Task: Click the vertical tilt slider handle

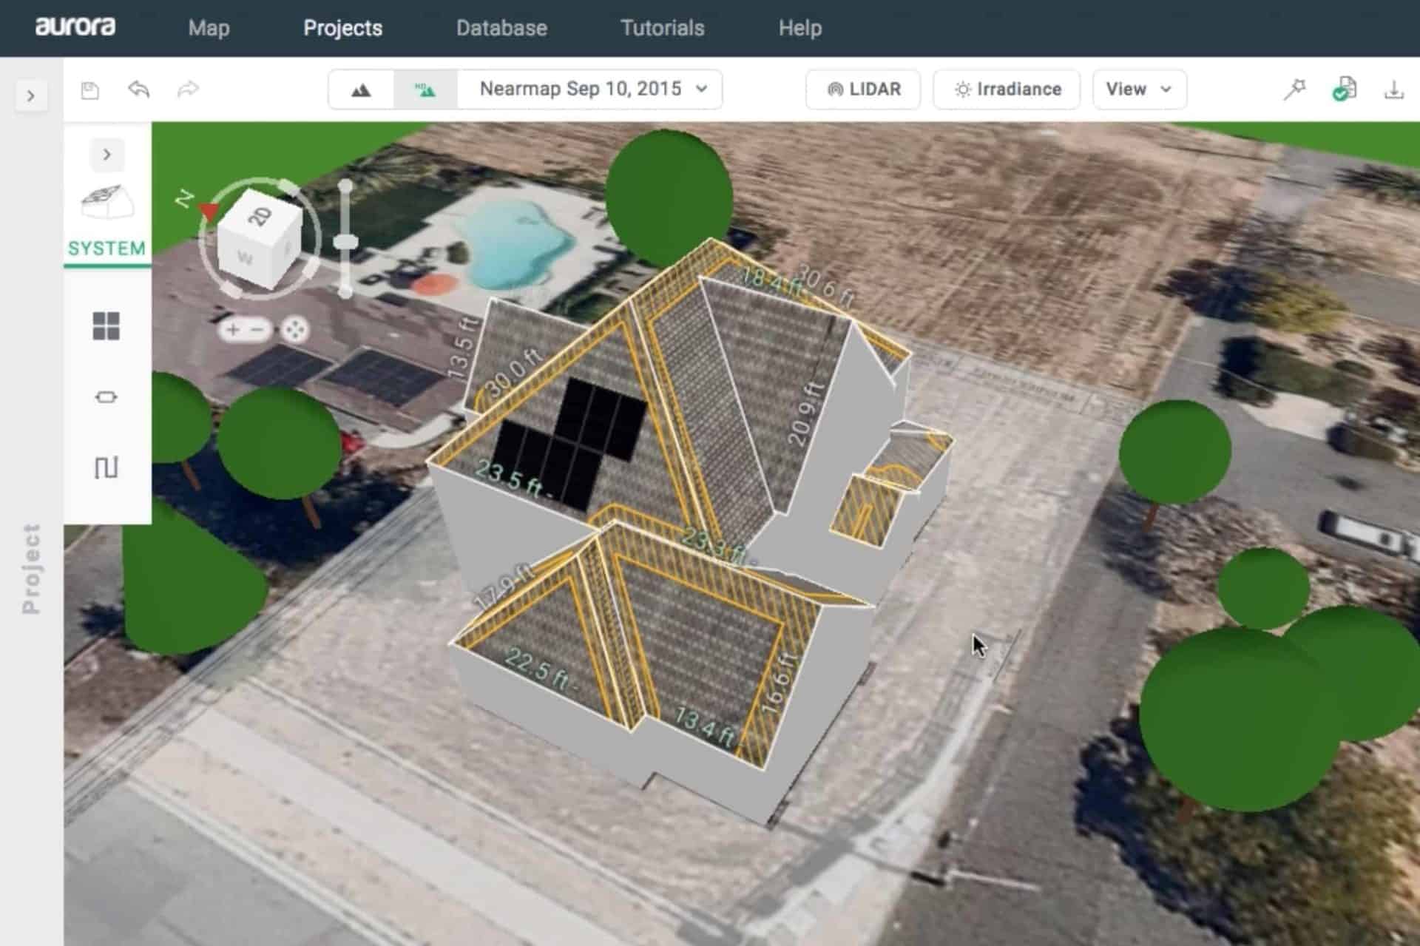Action: (x=345, y=242)
